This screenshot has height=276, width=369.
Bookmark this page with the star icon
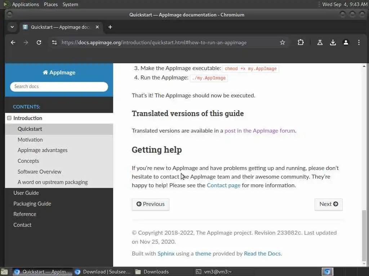click(283, 42)
